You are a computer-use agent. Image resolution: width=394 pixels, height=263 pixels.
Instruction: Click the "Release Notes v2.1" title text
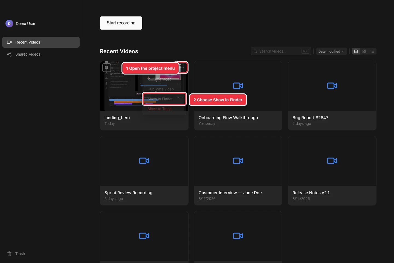[x=311, y=193]
